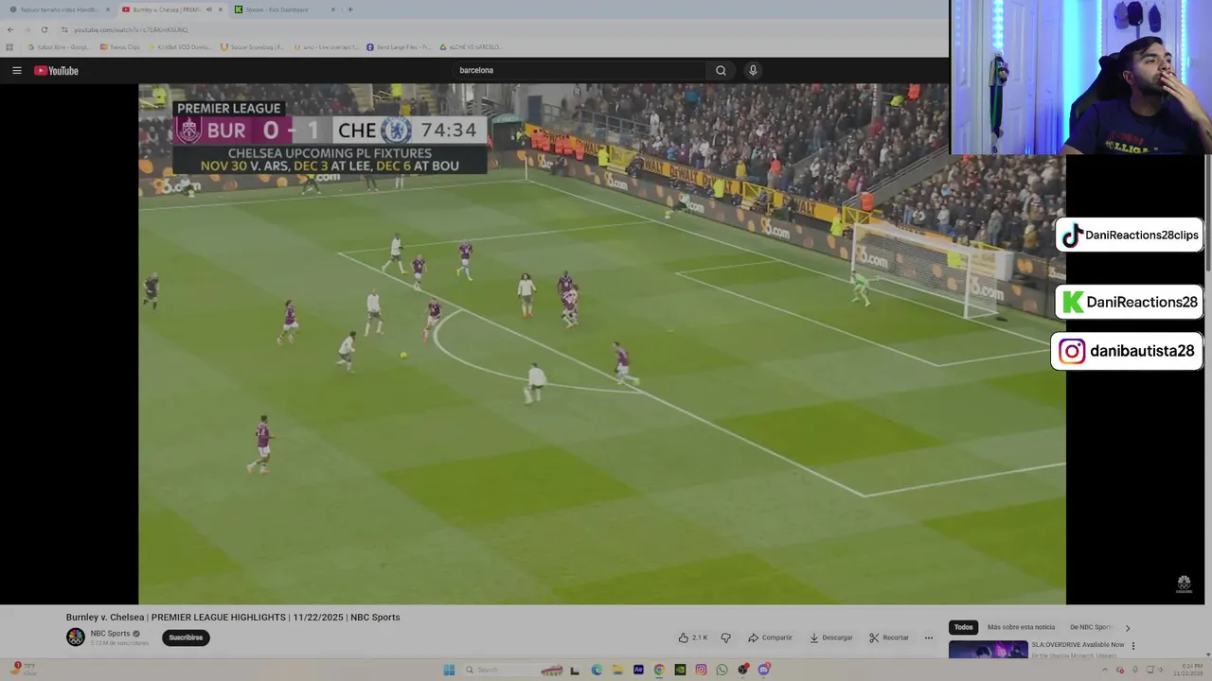1212x681 pixels.
Task: Open the YouTube hamburger menu
Action: pyautogui.click(x=16, y=70)
